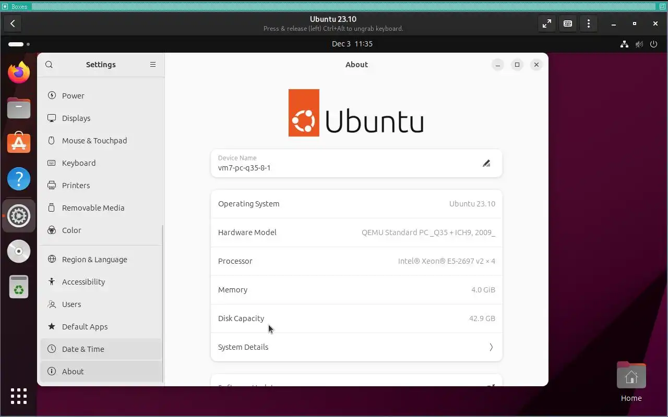Click the Processor row
The width and height of the screenshot is (668, 417).
pos(356,261)
